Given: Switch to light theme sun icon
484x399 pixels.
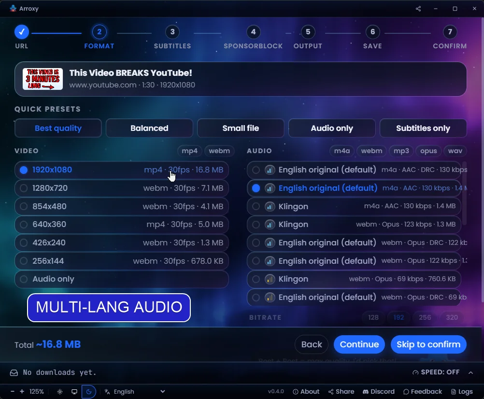Looking at the screenshot, I should [x=60, y=392].
